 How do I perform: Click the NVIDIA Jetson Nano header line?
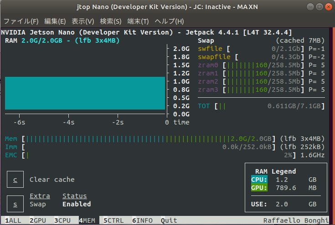point(146,32)
